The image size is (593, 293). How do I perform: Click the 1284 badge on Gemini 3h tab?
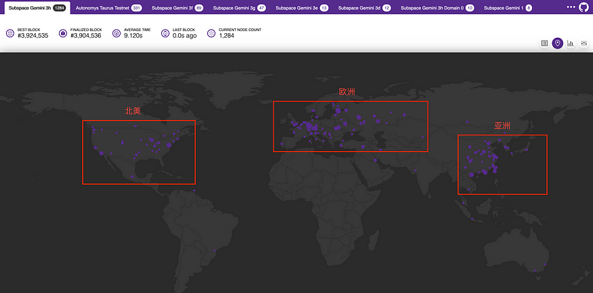click(60, 8)
